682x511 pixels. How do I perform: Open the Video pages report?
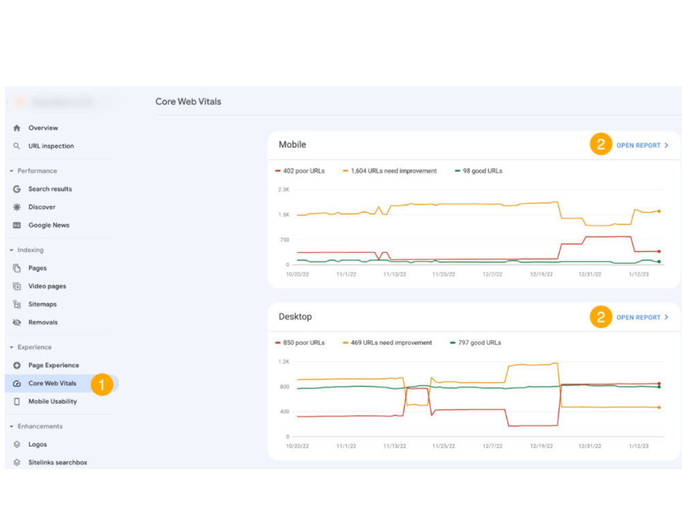tap(47, 286)
